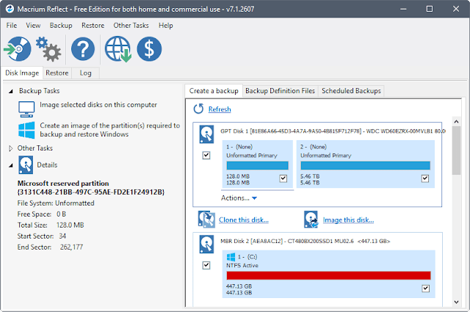Switch to the Restore tab below the toolbar
The height and width of the screenshot is (312, 470).
click(x=57, y=73)
